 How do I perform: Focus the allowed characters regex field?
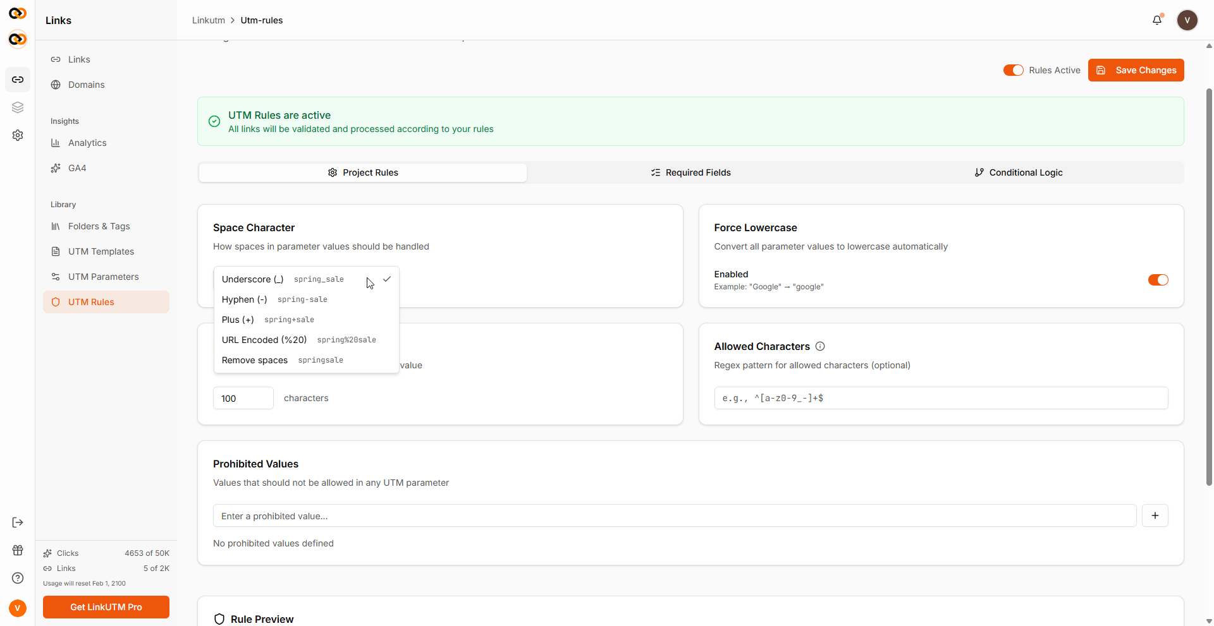point(941,398)
